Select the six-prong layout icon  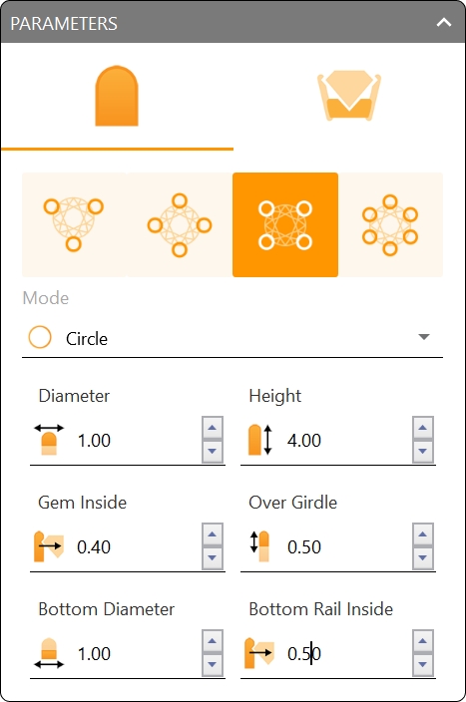pyautogui.click(x=390, y=224)
